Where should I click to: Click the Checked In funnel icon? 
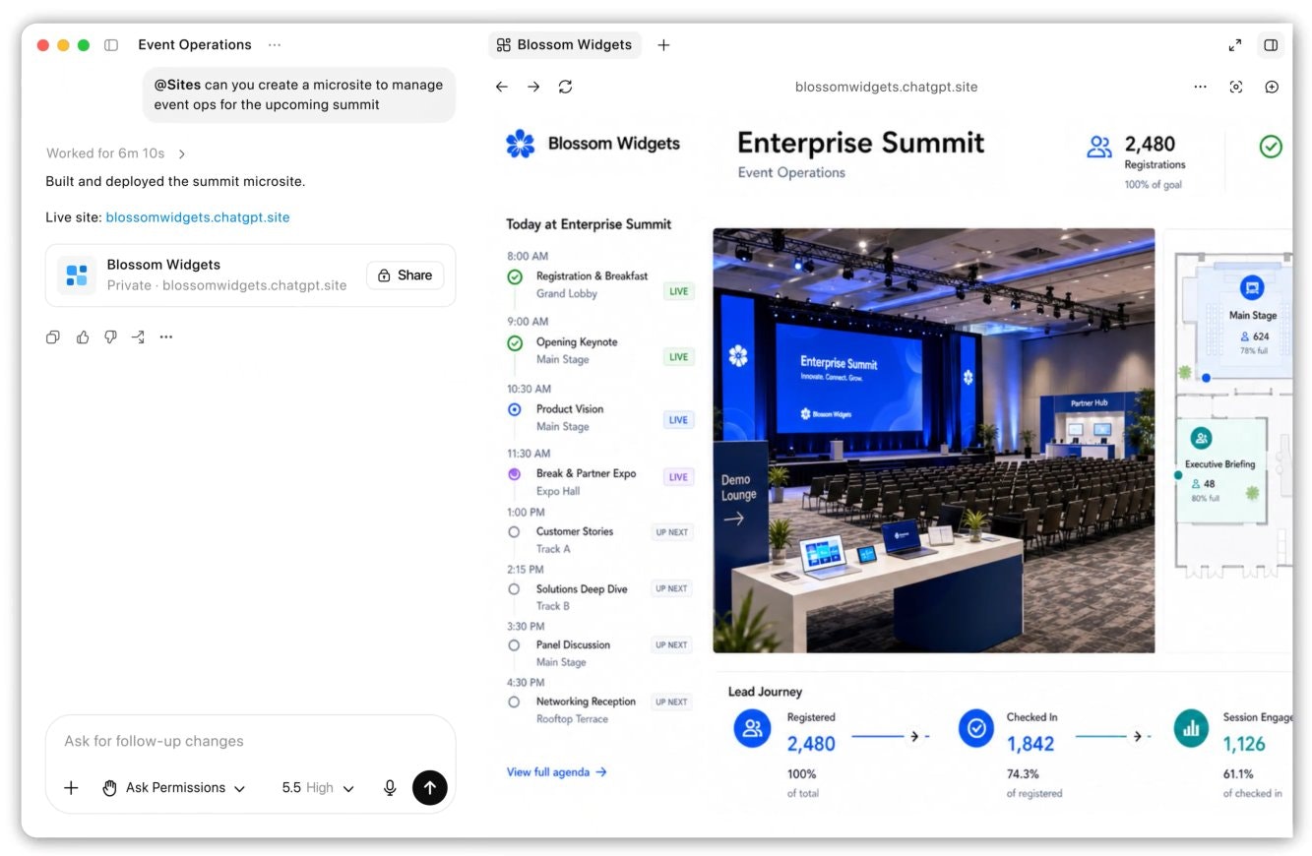[976, 728]
